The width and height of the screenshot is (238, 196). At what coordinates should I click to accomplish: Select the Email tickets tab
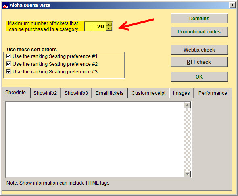tap(110, 93)
